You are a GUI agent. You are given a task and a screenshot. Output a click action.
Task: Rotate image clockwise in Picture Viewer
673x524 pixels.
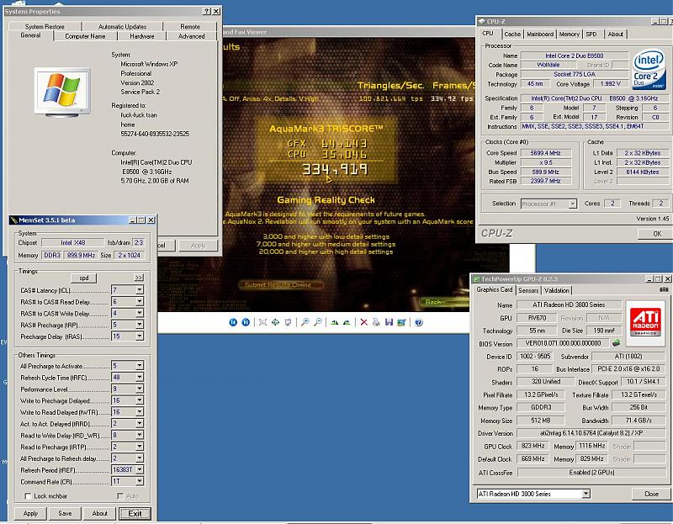point(334,322)
